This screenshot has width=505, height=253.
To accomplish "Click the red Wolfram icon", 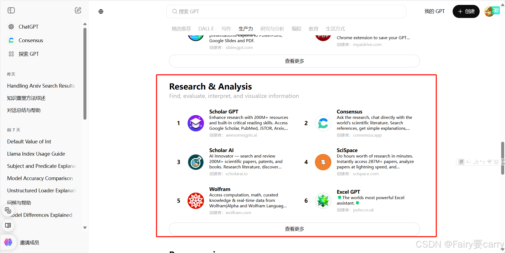I will pos(196,201).
